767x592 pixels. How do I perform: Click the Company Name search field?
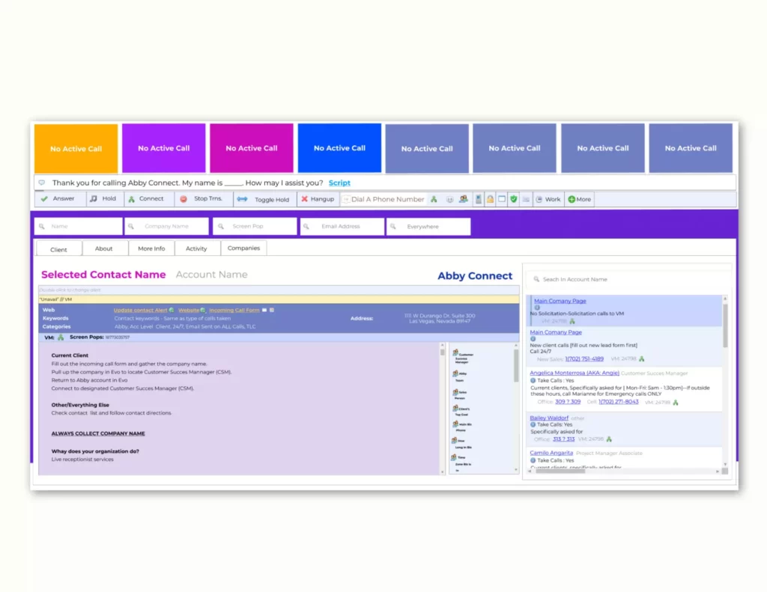167,226
